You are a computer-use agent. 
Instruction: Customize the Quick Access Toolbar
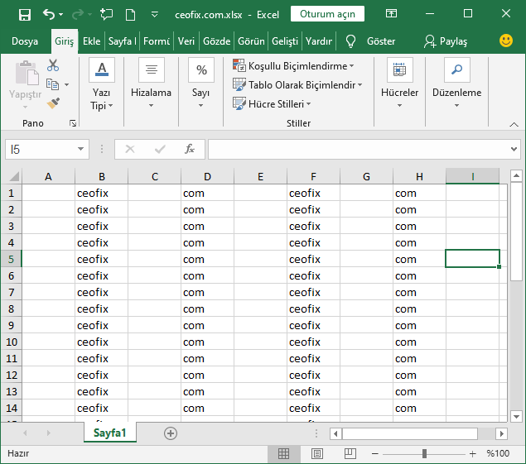pos(154,14)
